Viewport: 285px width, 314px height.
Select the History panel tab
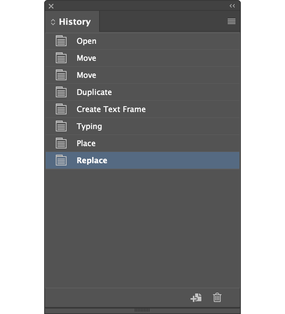pyautogui.click(x=74, y=22)
